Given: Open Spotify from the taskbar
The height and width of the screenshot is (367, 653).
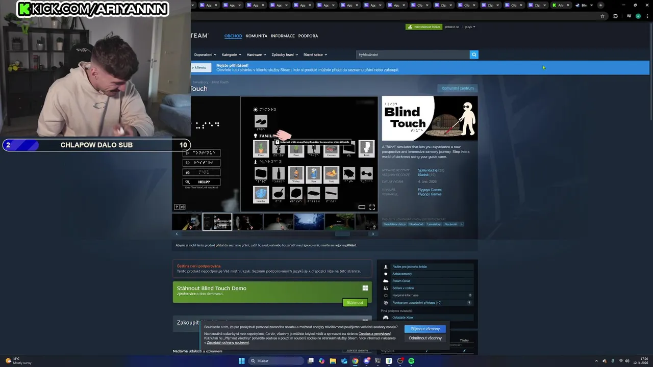Looking at the screenshot, I should [411, 361].
